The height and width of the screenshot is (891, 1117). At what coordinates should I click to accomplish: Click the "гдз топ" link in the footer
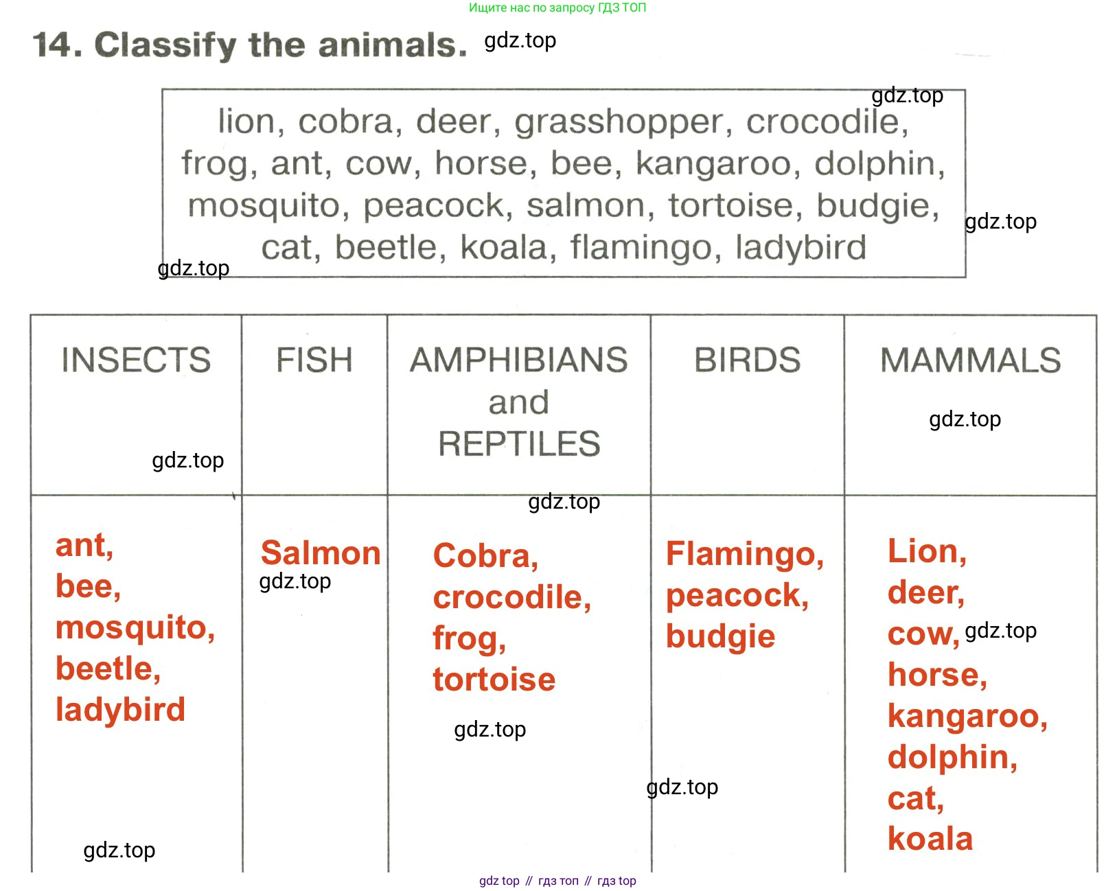[x=558, y=881]
